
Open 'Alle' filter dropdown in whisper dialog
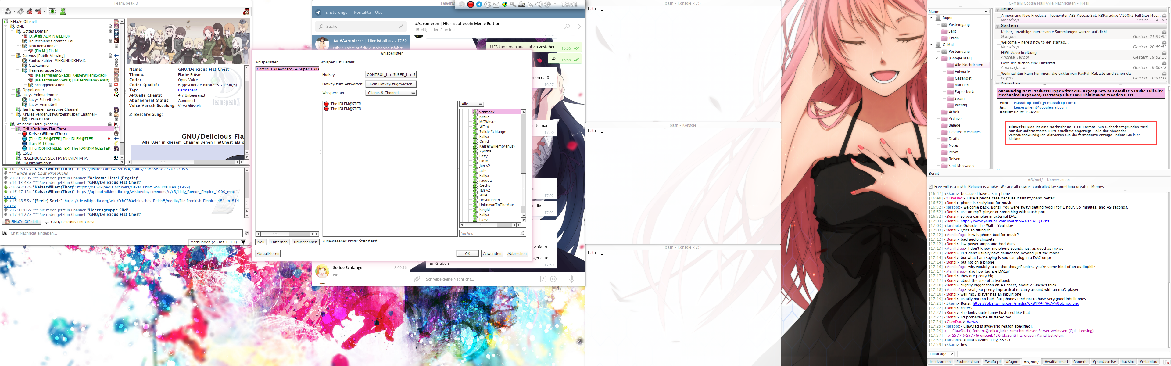pyautogui.click(x=471, y=104)
